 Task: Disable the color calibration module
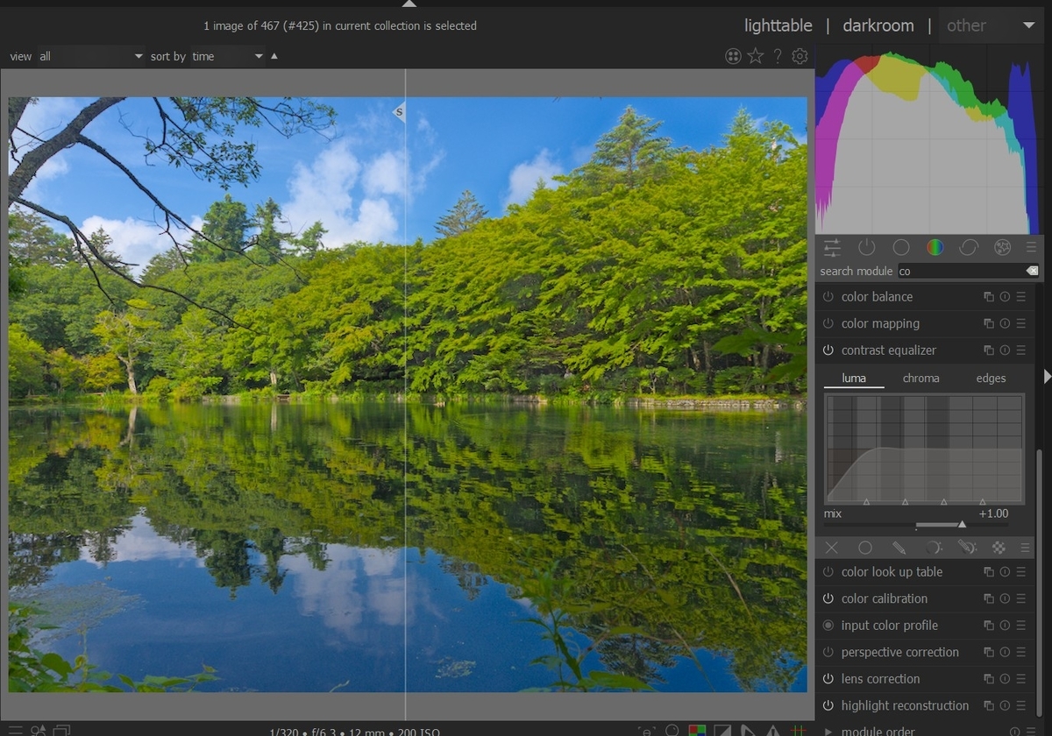pyautogui.click(x=828, y=599)
